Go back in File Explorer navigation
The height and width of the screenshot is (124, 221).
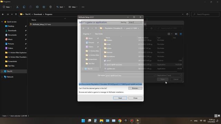click(x=3, y=14)
